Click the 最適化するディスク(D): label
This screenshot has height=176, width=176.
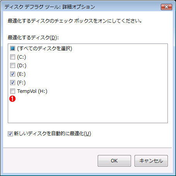pos(33,38)
